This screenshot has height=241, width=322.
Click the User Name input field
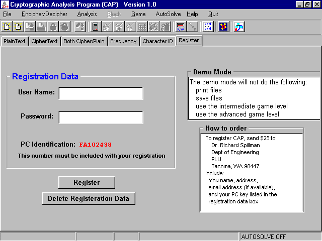pos(101,93)
